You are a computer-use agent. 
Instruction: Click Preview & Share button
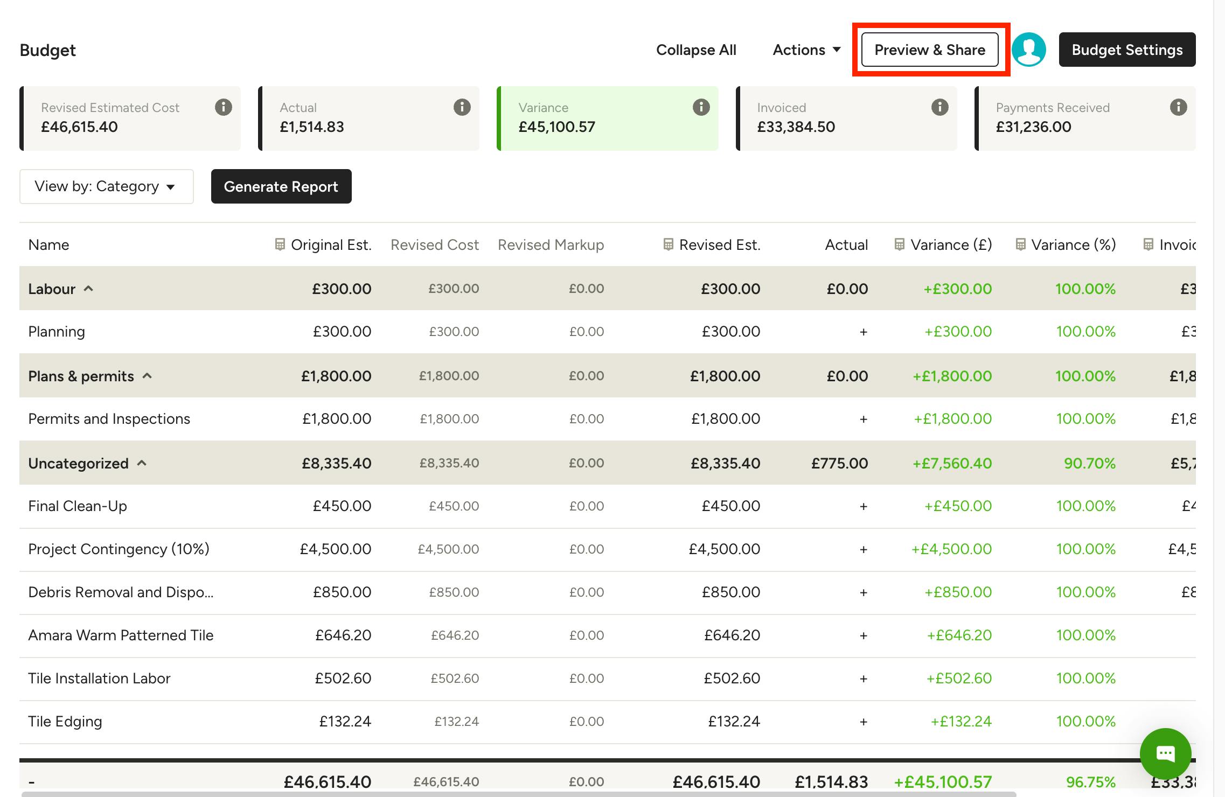[930, 50]
